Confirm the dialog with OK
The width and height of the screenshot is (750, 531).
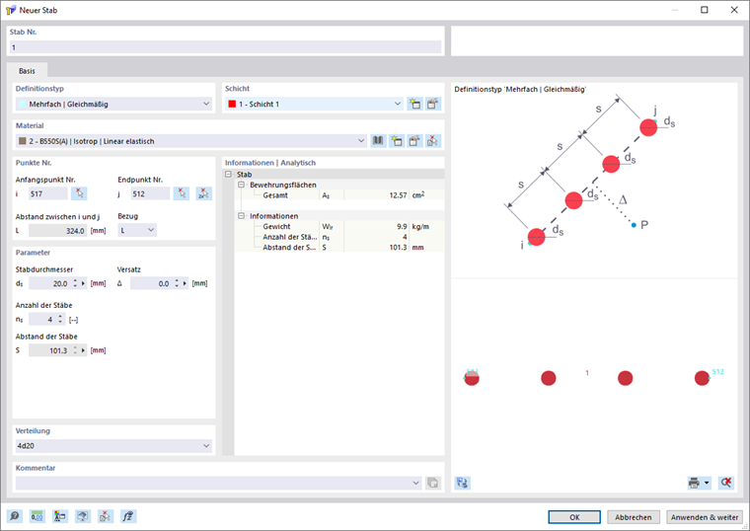click(x=574, y=517)
